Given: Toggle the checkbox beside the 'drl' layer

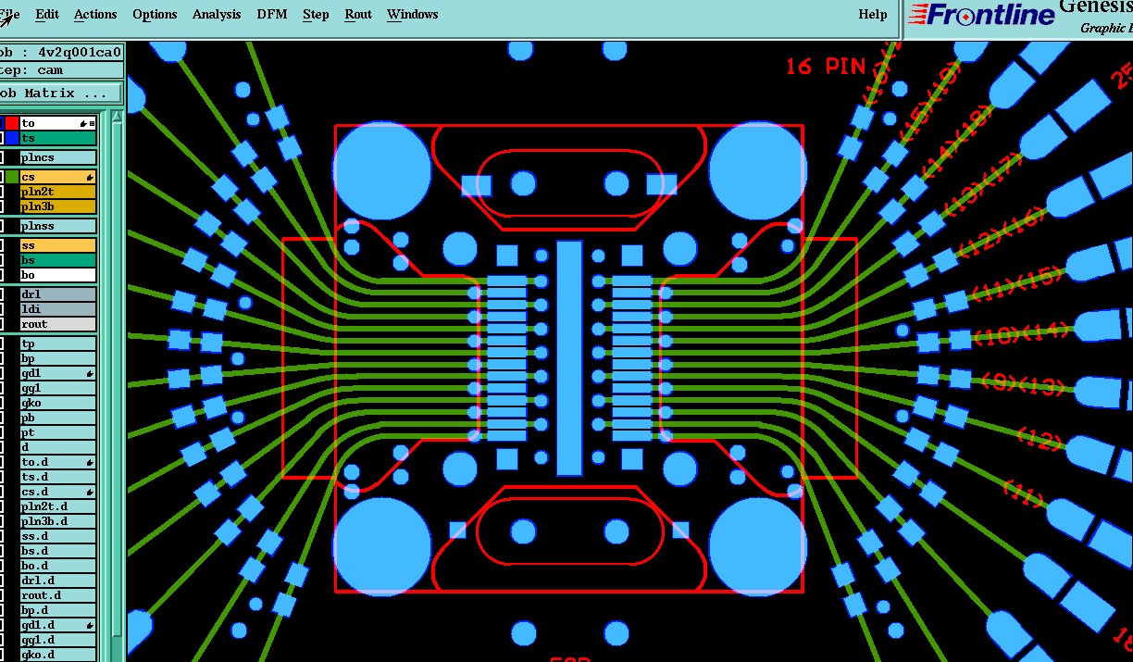Looking at the screenshot, I should tap(1, 294).
